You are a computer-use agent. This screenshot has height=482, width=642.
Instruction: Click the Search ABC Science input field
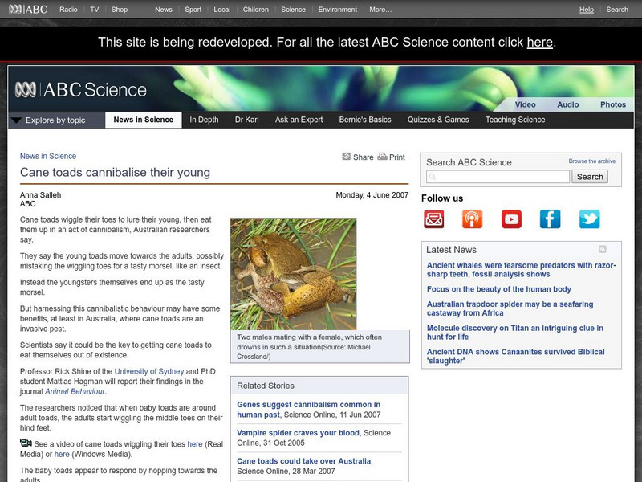tap(498, 177)
